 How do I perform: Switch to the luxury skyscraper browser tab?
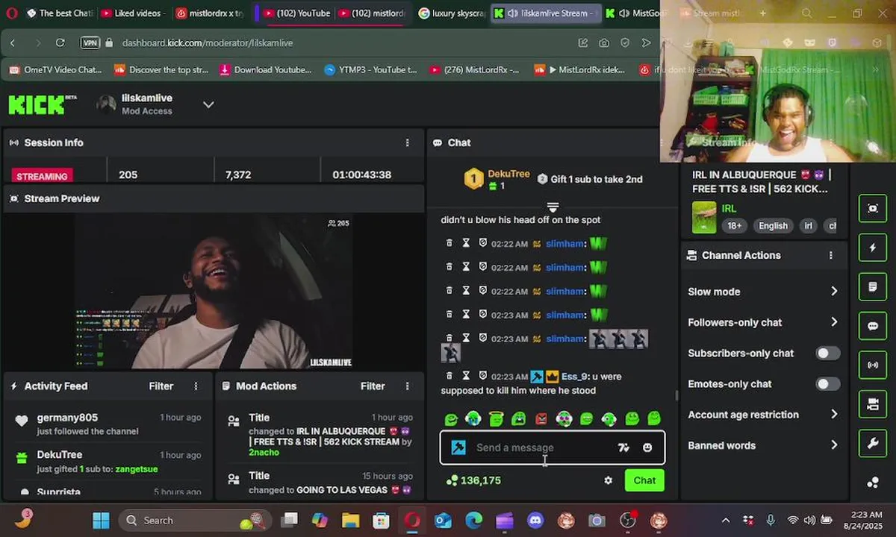click(x=451, y=13)
